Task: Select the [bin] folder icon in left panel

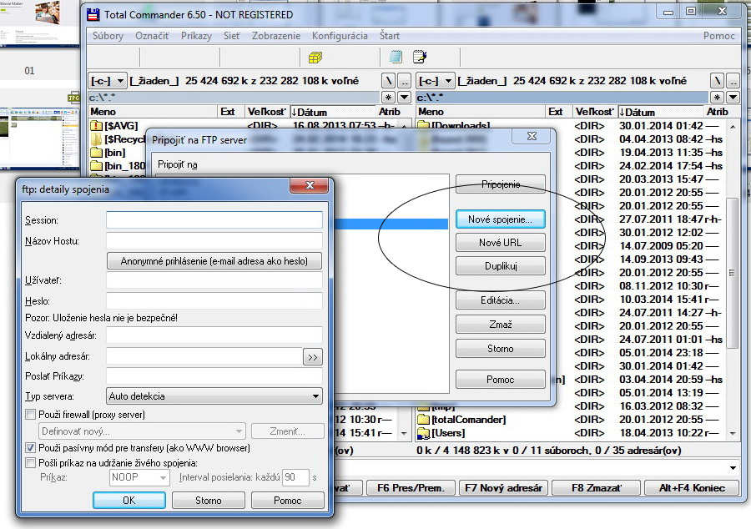Action: pyautogui.click(x=97, y=153)
